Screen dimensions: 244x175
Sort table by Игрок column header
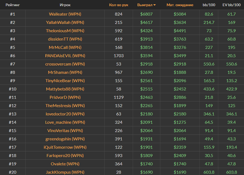point(65,5)
